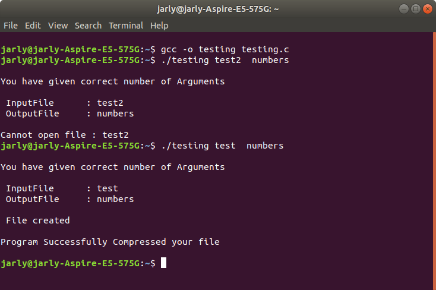Open the Search menu
This screenshot has width=436, height=290.
pos(88,26)
